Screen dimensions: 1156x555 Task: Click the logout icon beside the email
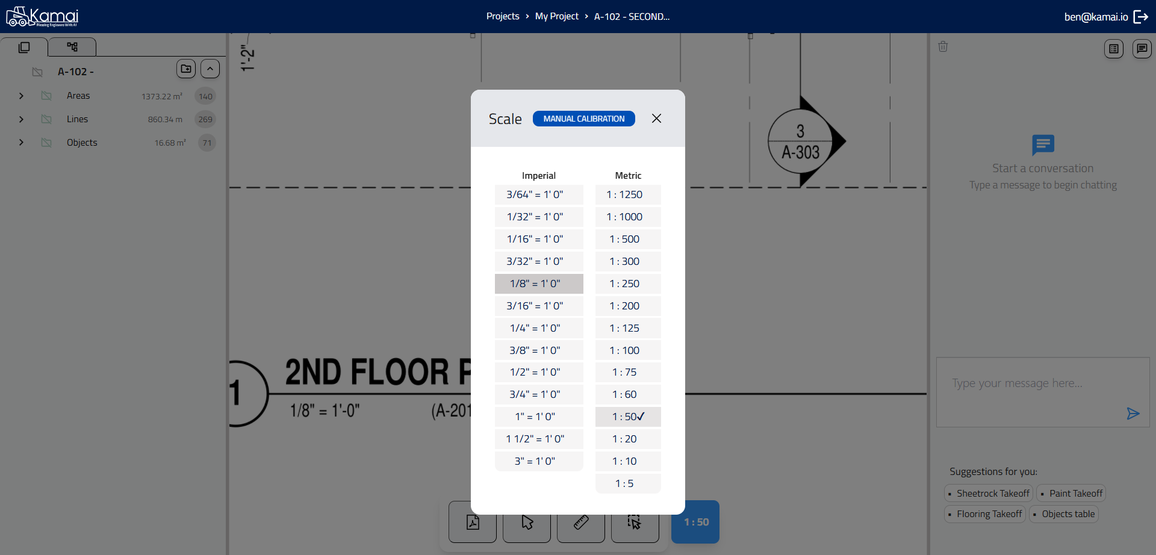(x=1141, y=17)
